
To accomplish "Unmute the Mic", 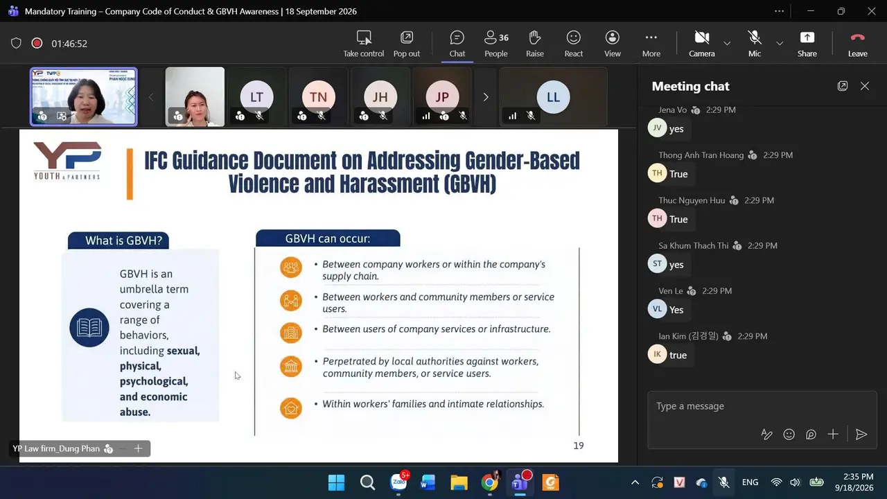I will pyautogui.click(x=755, y=43).
